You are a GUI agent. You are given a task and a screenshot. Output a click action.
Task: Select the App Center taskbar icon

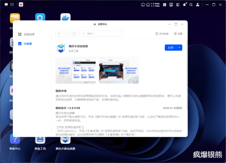[21, 4]
